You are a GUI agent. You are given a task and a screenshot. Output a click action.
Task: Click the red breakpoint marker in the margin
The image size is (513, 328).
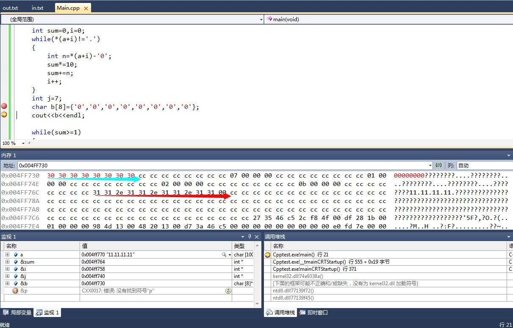coord(4,106)
